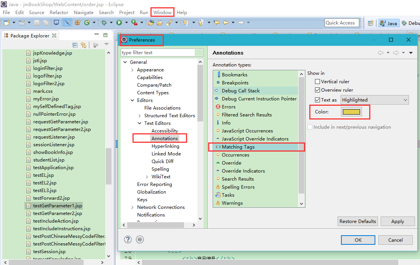Click the New Java Class icon
This screenshot has width=420, height=265.
point(87,23)
